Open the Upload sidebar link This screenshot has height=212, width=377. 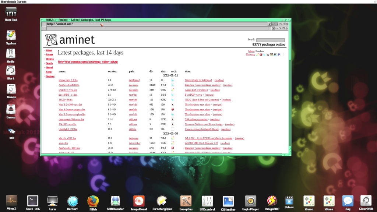tap(49, 68)
